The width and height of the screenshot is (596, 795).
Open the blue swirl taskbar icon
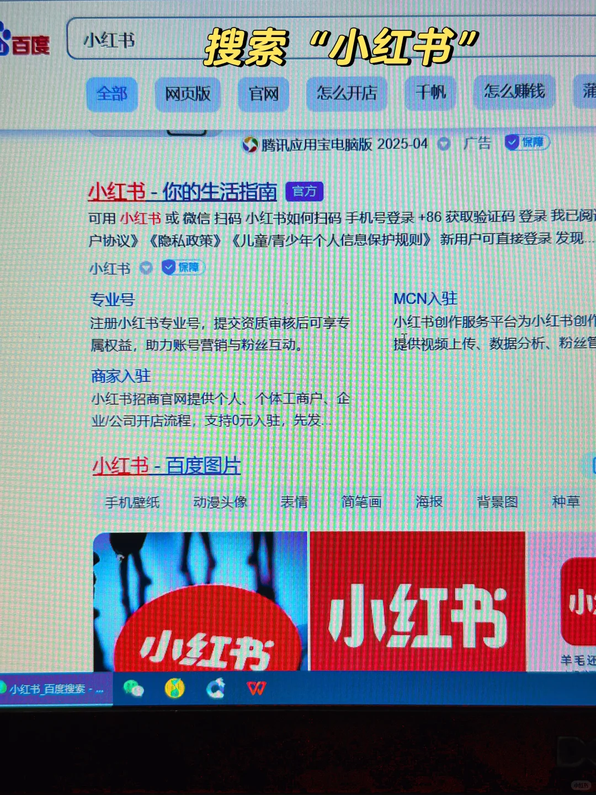pos(215,688)
